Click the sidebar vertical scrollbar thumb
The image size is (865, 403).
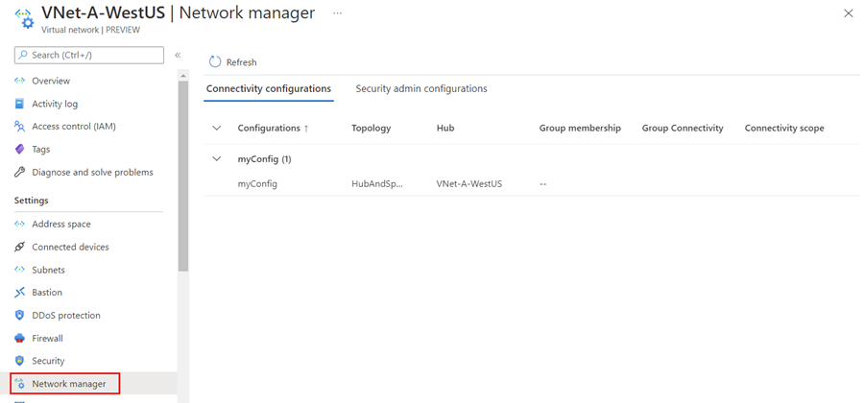[183, 176]
